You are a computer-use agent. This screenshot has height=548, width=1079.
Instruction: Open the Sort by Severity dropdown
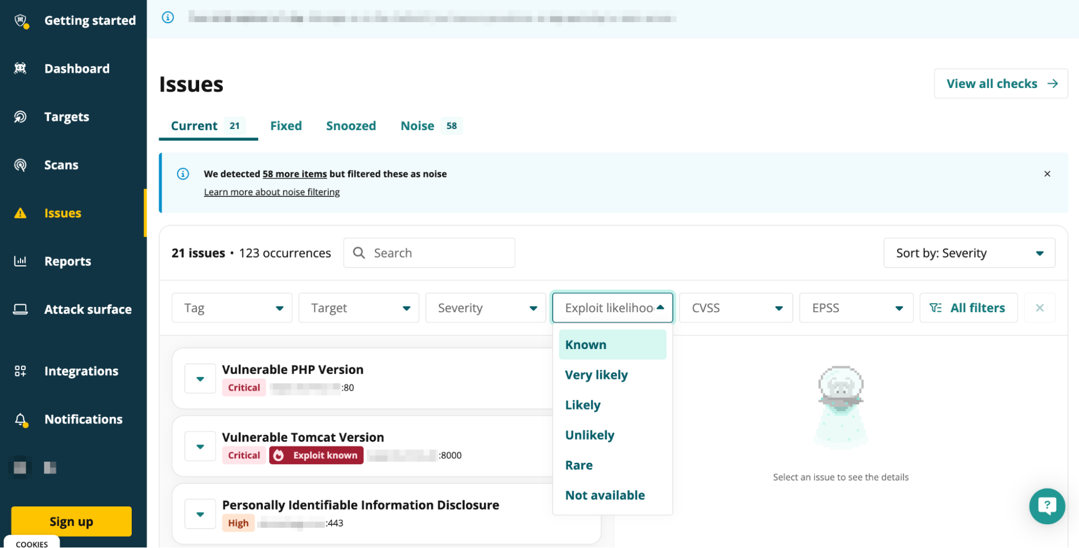(x=969, y=253)
